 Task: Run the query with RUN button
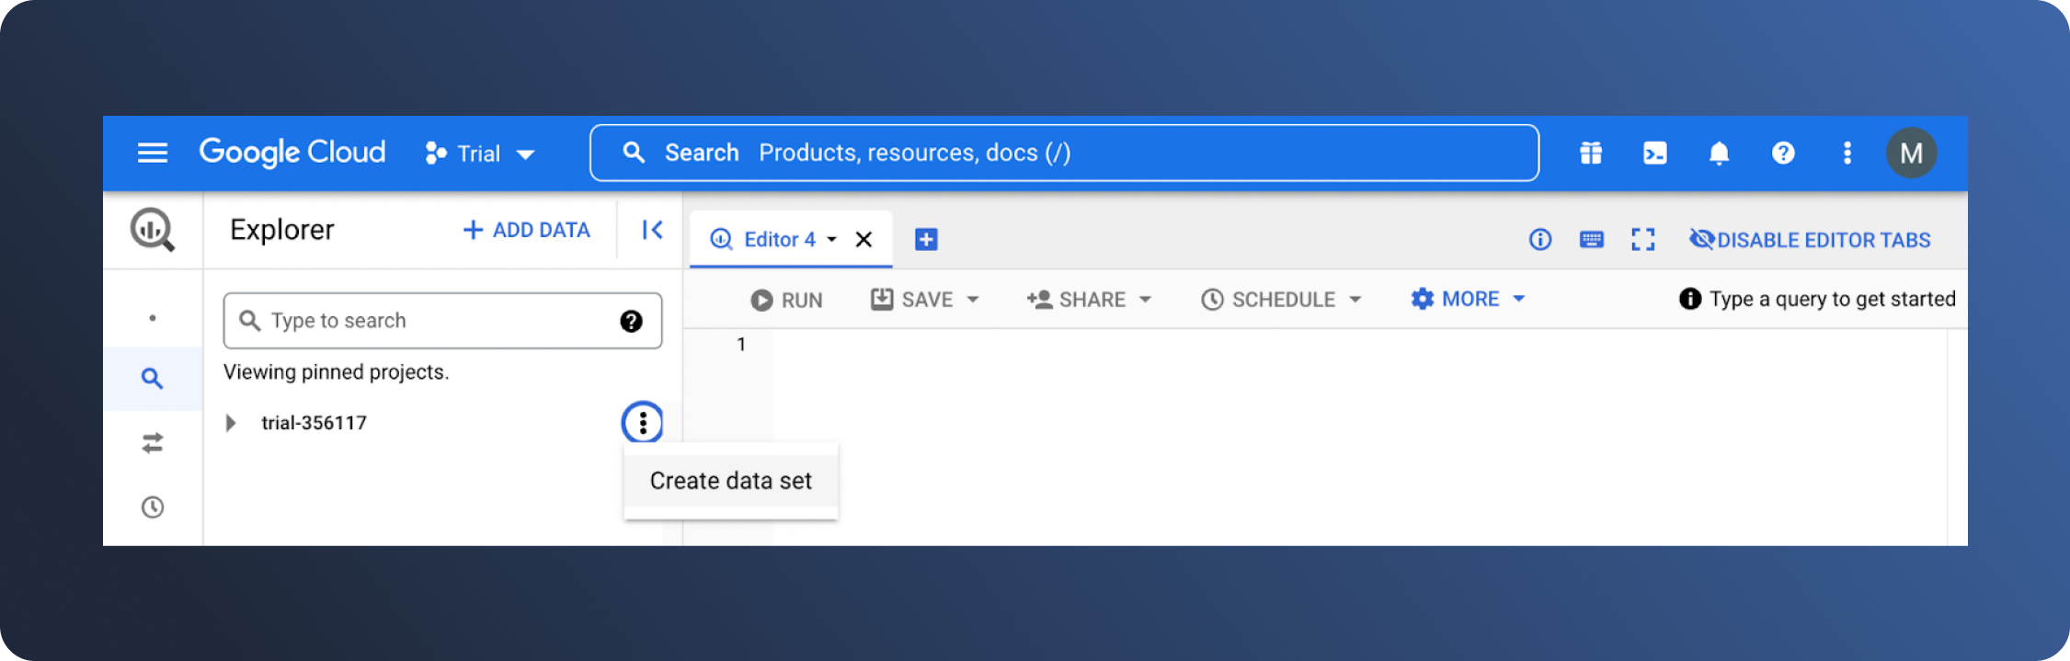(787, 300)
